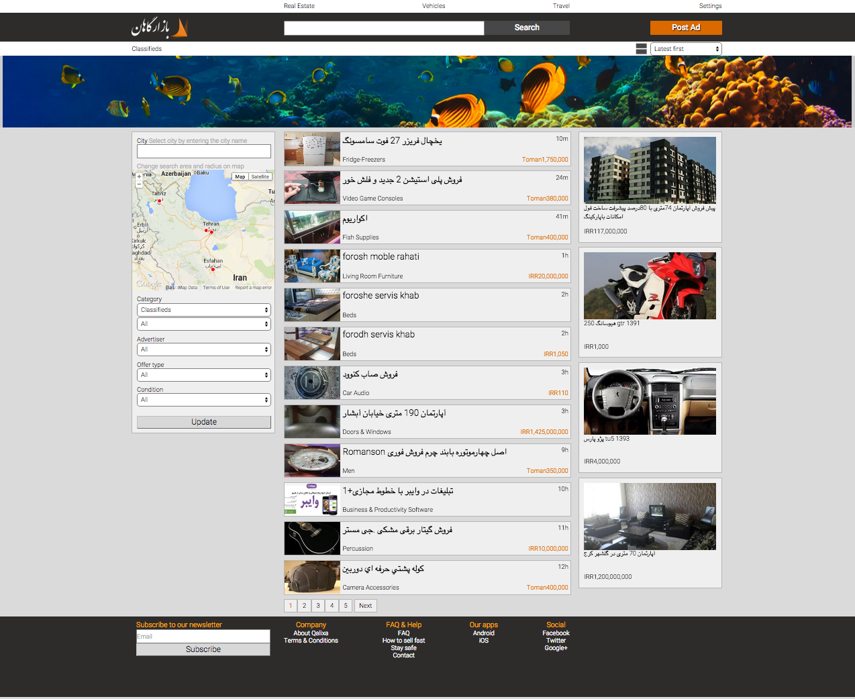Click the map zoom out minus button

[140, 183]
